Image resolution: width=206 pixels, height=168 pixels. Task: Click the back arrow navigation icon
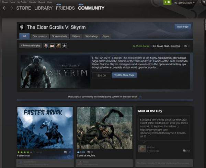pos(4,8)
